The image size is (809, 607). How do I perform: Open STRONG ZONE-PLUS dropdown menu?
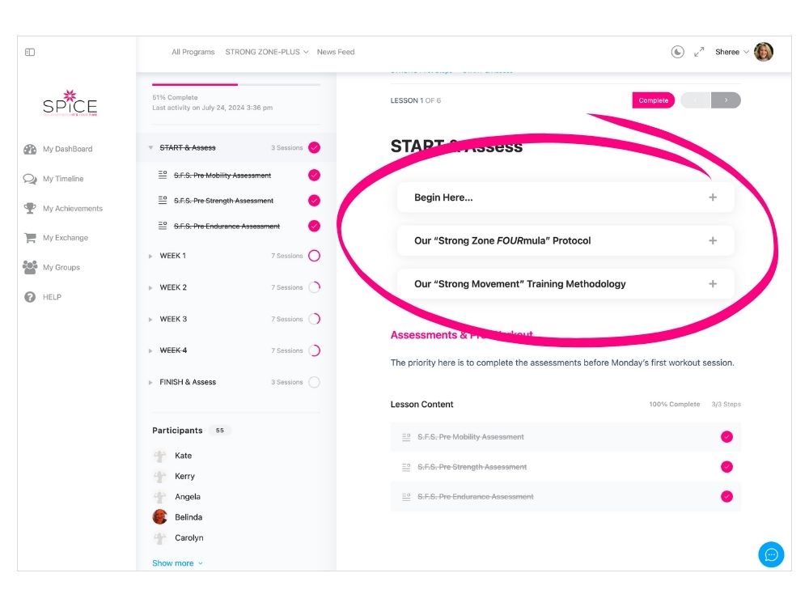[266, 52]
